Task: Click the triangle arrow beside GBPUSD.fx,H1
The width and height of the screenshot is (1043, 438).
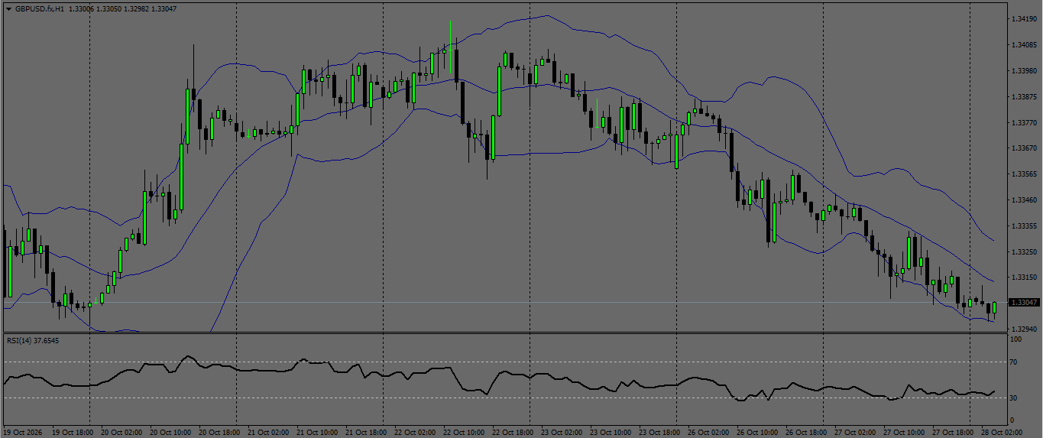Action: (x=8, y=8)
